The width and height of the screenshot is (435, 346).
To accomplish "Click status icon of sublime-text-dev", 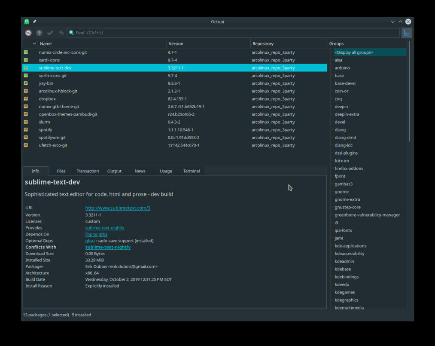I will pyautogui.click(x=26, y=68).
